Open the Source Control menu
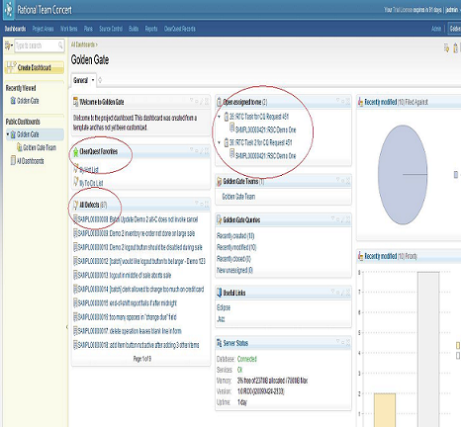Image resolution: width=461 pixels, height=427 pixels. (x=111, y=29)
